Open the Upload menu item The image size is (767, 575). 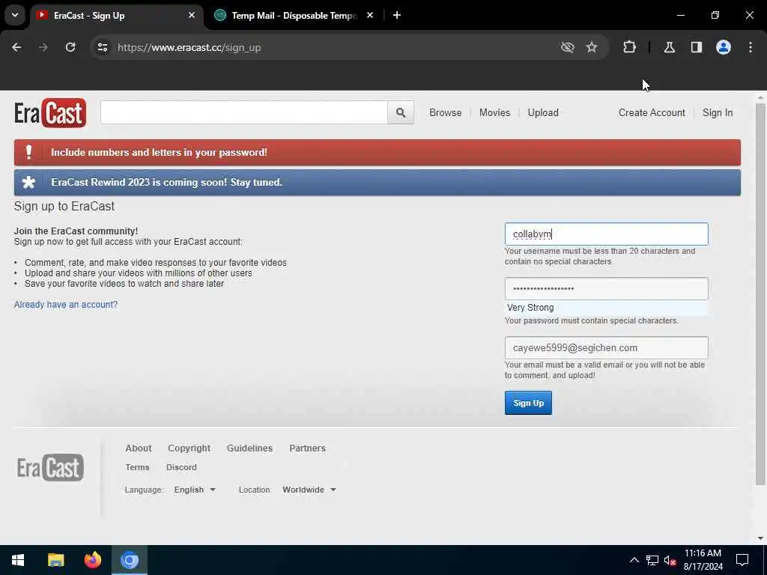click(543, 113)
